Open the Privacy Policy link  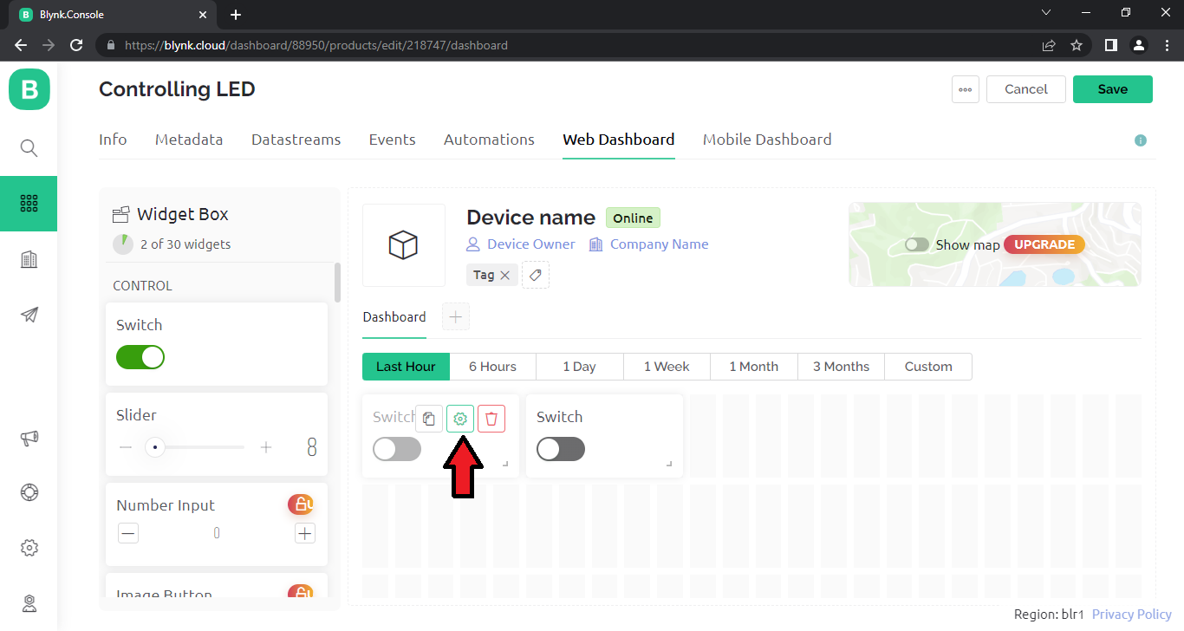point(1132,615)
